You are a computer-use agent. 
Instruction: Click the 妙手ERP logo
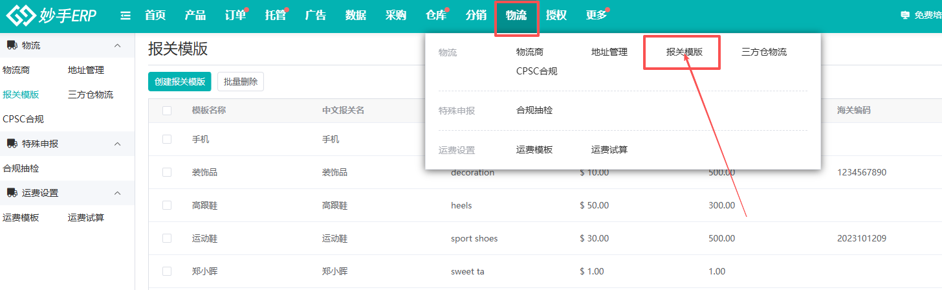(x=52, y=16)
